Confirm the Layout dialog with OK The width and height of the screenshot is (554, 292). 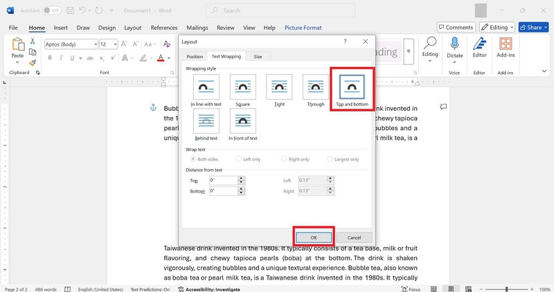pyautogui.click(x=314, y=237)
